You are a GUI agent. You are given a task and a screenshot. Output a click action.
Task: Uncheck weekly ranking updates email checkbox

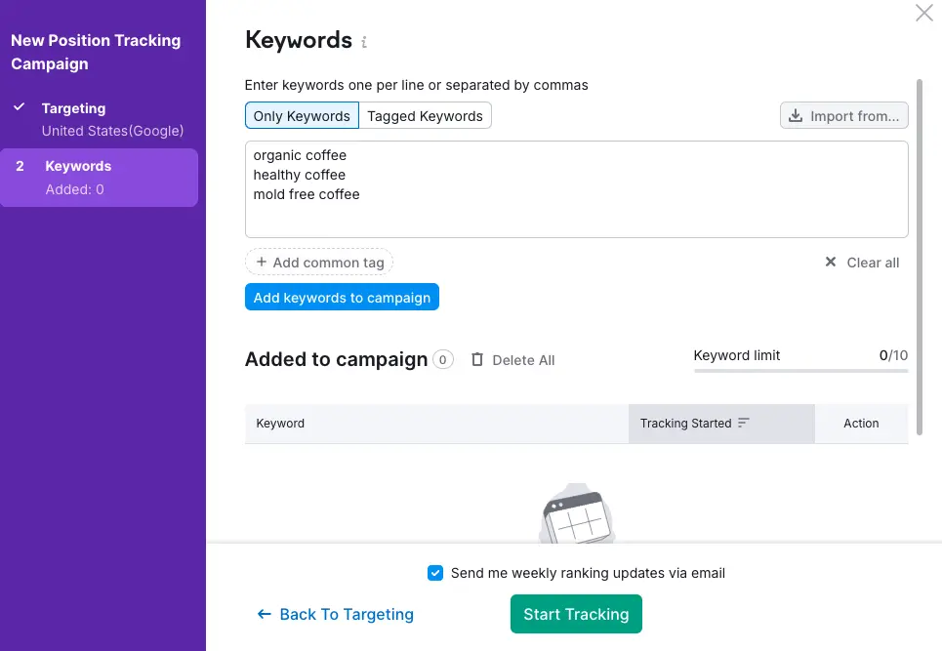coord(435,573)
